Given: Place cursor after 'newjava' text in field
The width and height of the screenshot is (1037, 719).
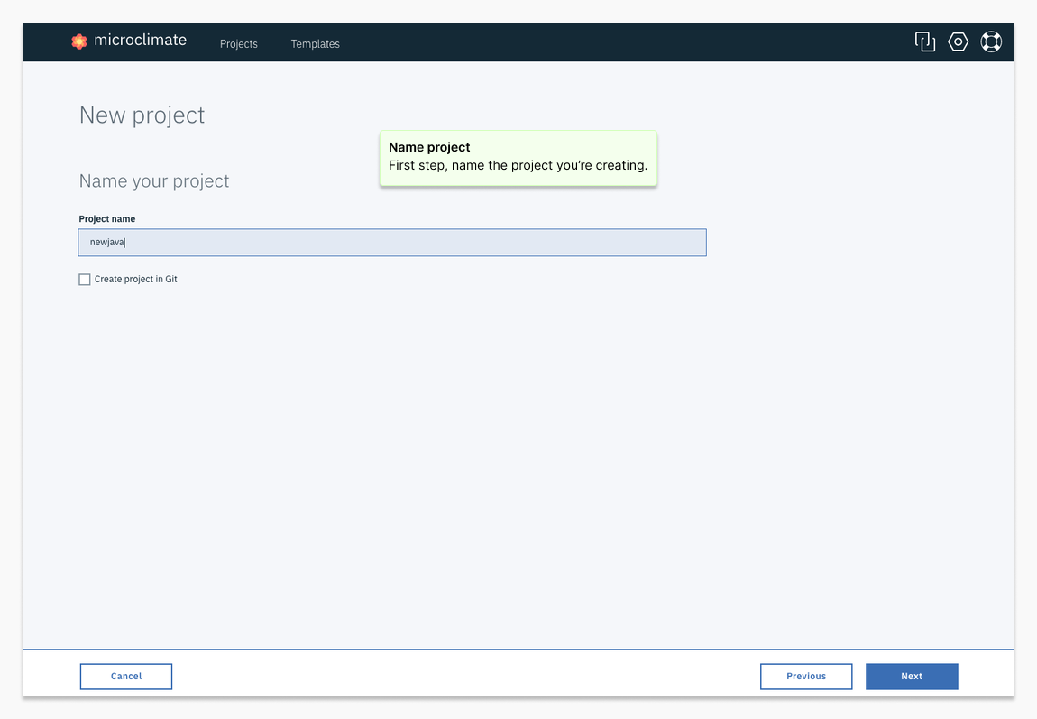Looking at the screenshot, I should 125,243.
